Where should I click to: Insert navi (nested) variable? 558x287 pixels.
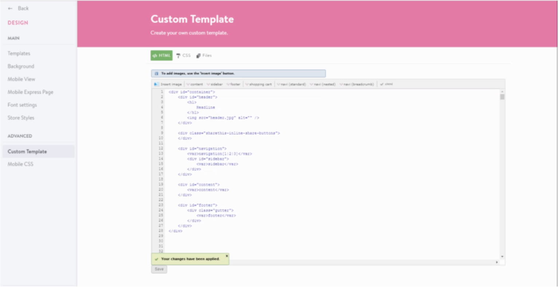(323, 84)
